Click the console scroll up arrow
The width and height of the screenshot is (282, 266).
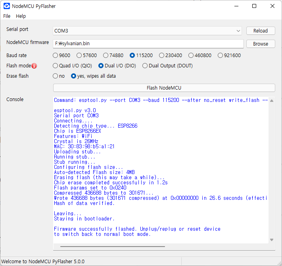coord(272,101)
